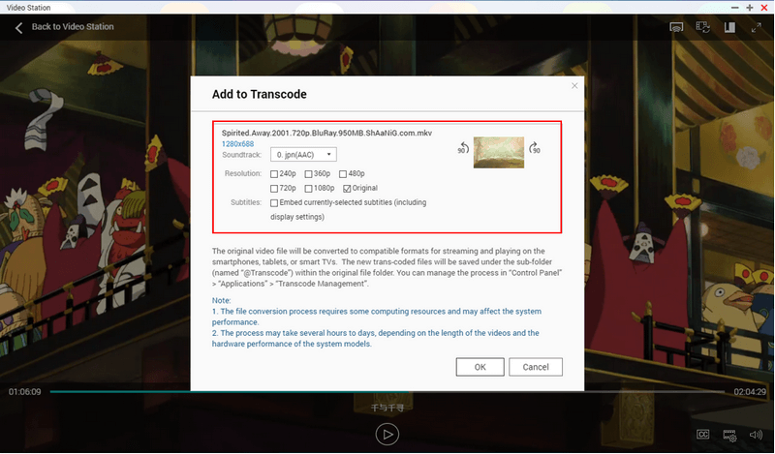
Task: Uncheck the Original resolution box
Action: (x=347, y=188)
